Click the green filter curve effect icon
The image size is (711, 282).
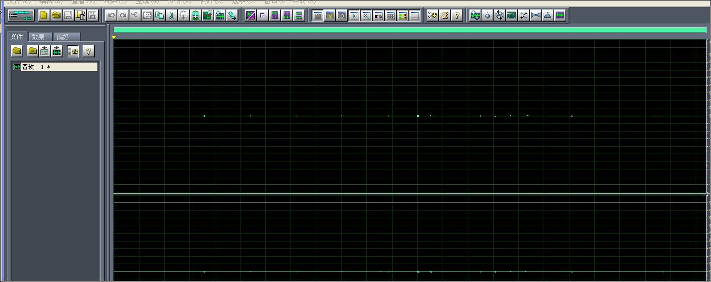click(x=512, y=15)
